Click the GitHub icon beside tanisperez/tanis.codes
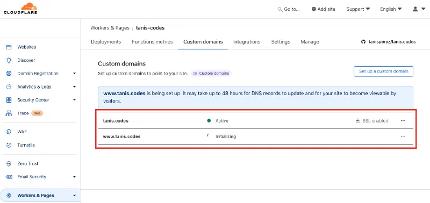430x203 pixels. (363, 42)
